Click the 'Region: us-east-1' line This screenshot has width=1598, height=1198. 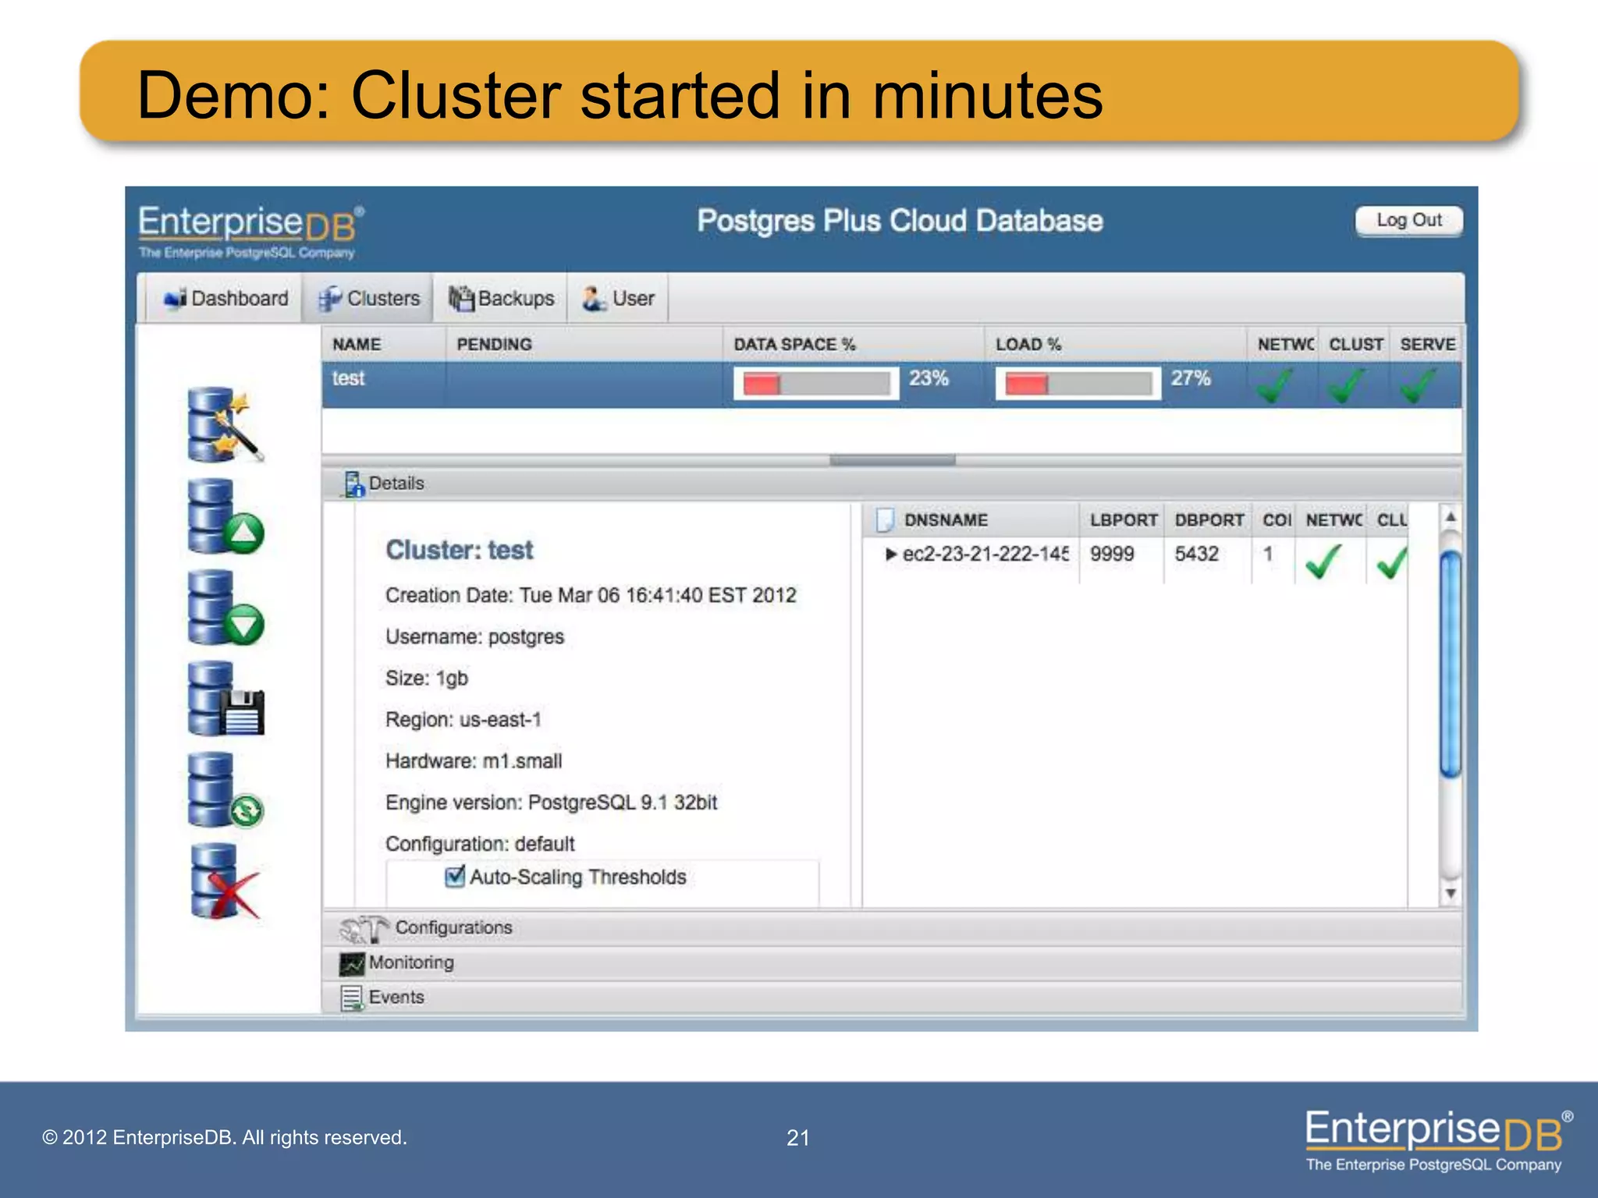click(x=463, y=719)
